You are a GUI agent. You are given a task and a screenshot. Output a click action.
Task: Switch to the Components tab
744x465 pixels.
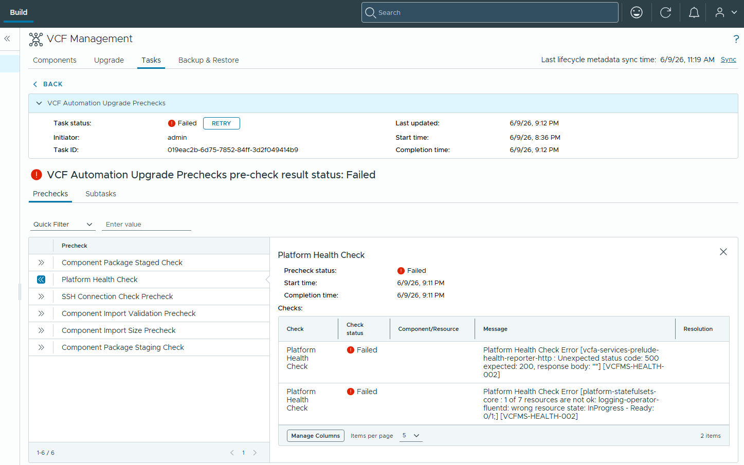(55, 60)
